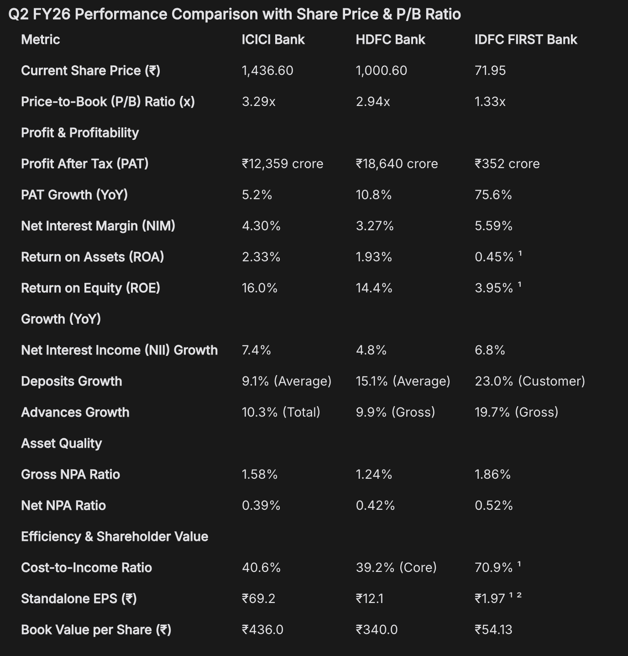Select the Price-to-Book (P/B) Ratio row label
Image resolution: width=628 pixels, height=656 pixels.
click(x=108, y=102)
